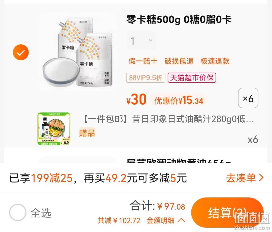The width and height of the screenshot is (272, 232).
Task: Tap the 天猫超市价保 price protection tag
Action: [x=192, y=78]
